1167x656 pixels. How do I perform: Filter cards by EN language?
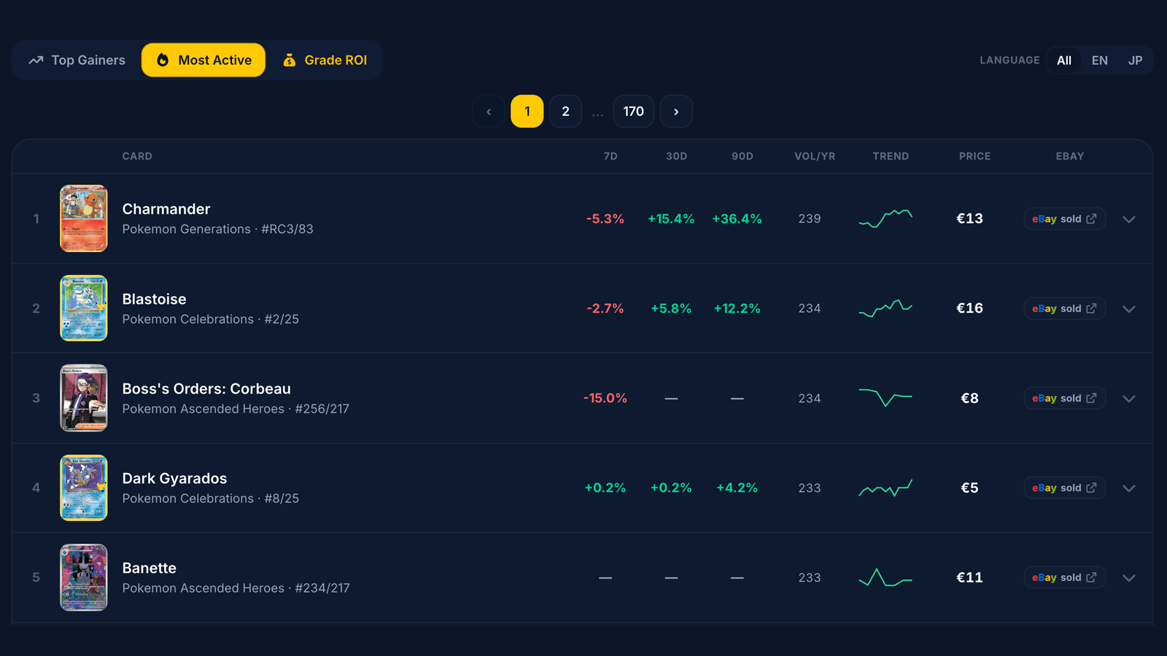[x=1099, y=60]
